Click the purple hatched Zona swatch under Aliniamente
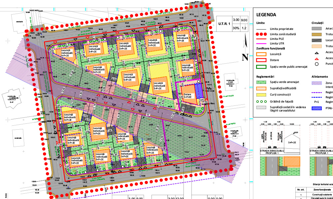The image size is (333, 199). click(316, 83)
